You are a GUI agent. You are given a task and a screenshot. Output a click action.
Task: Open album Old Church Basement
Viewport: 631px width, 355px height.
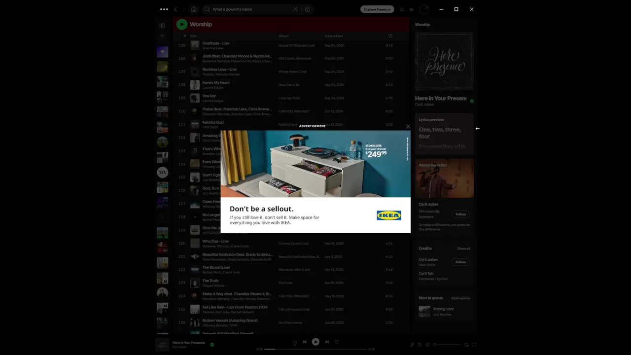[295, 58]
